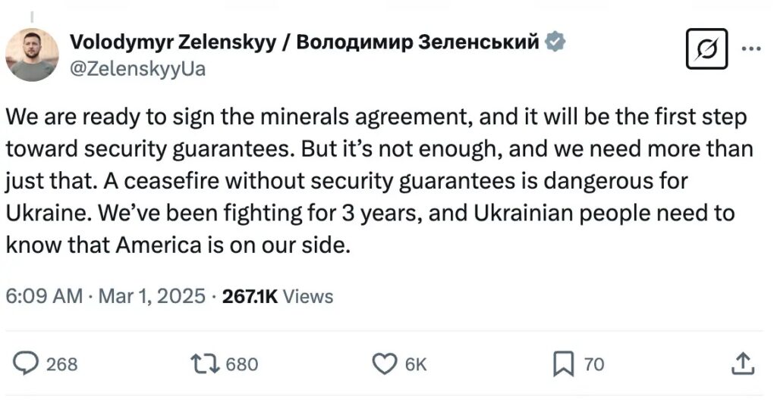
Task: Open the @ZelenskyyUa handle link
Action: click(137, 69)
